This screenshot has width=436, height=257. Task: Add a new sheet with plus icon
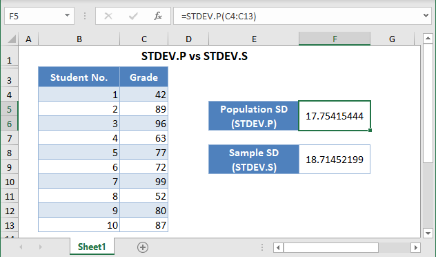(x=143, y=247)
